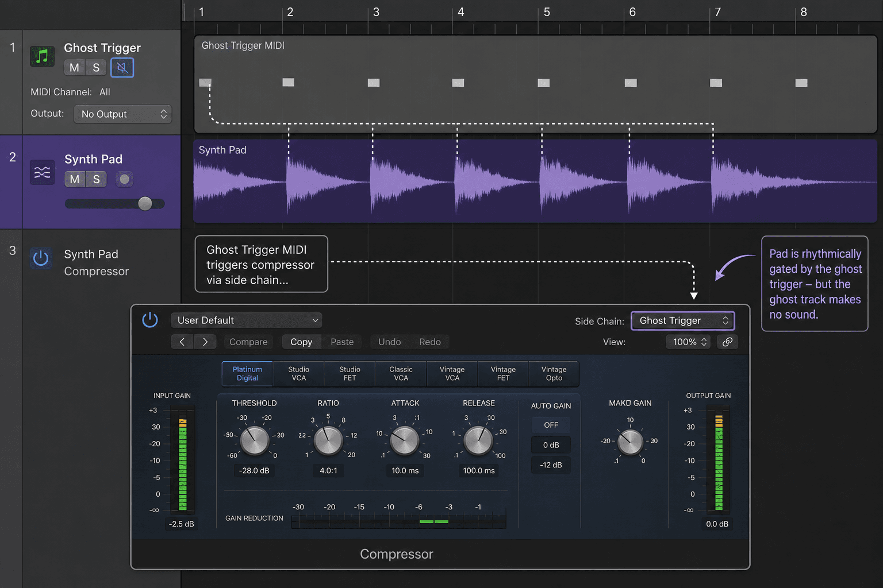Click the Ratio value field 4.0:1
This screenshot has height=588, width=883.
tap(328, 470)
